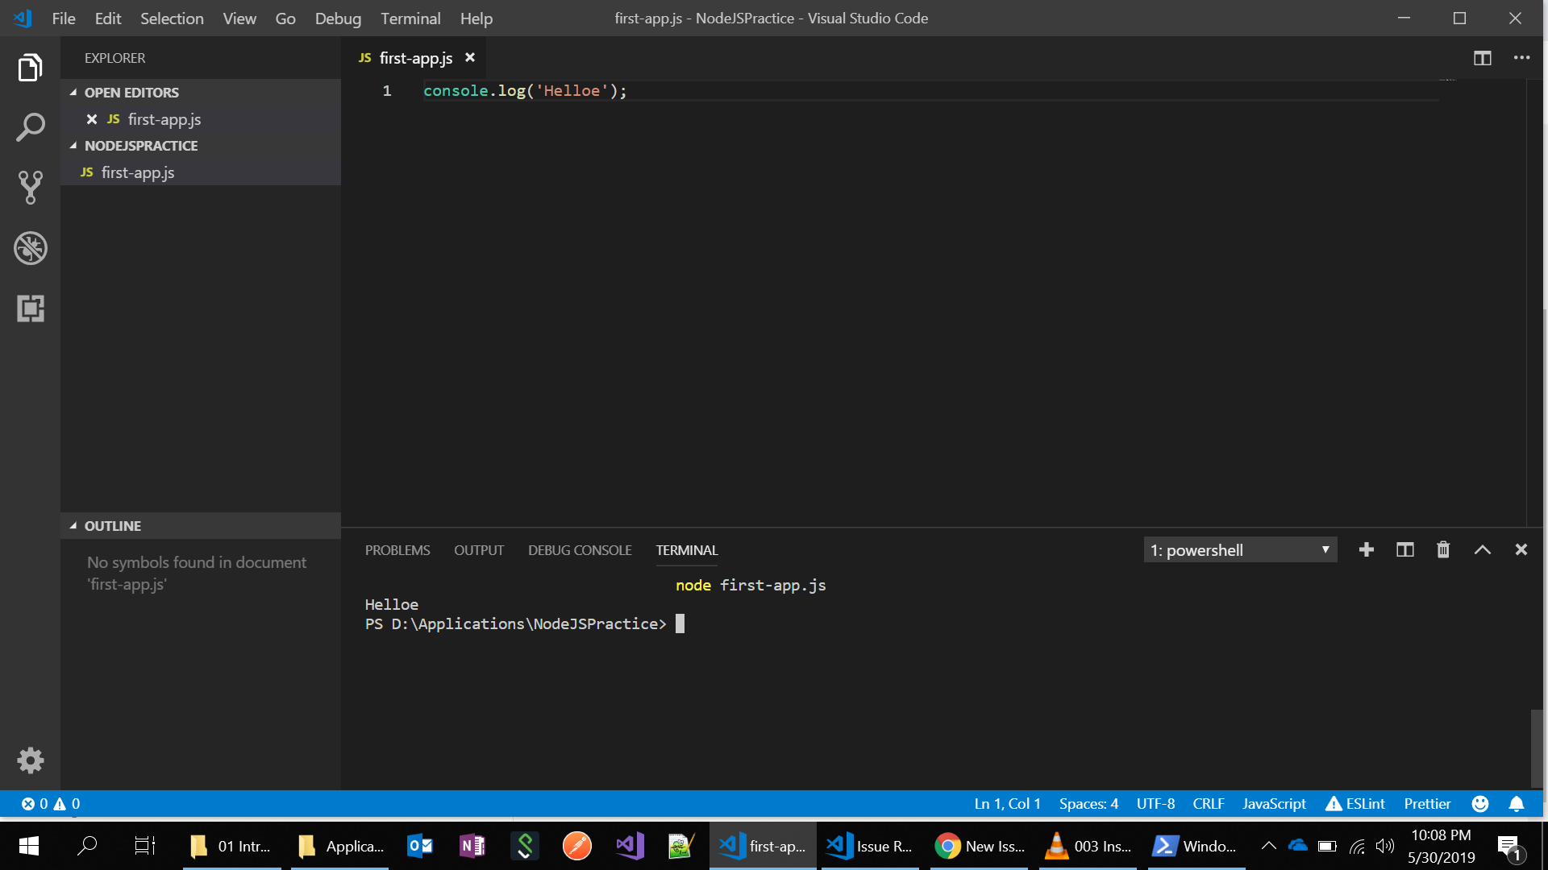Split the terminal panel
Image resolution: width=1548 pixels, height=870 pixels.
[x=1404, y=549]
